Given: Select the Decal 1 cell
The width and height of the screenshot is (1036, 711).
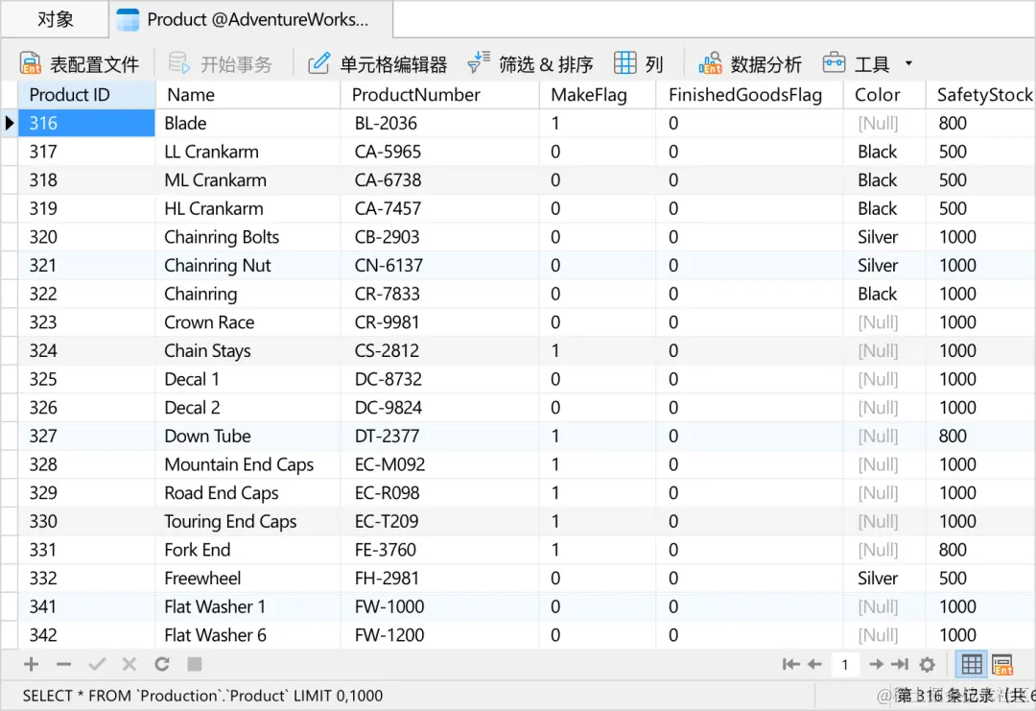Looking at the screenshot, I should point(247,379).
